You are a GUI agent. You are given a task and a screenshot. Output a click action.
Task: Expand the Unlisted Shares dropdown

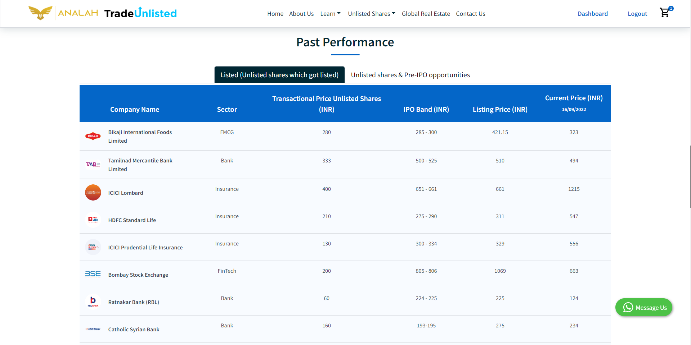[371, 14]
